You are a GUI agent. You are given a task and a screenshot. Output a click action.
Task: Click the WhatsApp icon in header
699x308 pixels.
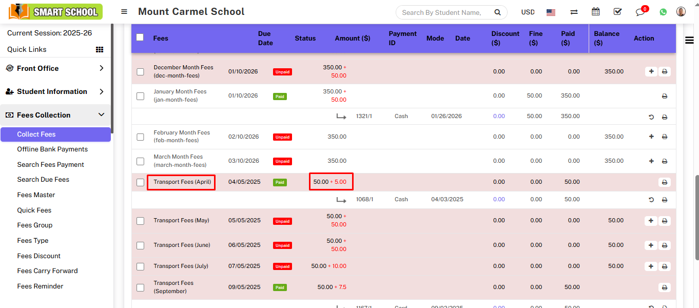click(x=663, y=12)
